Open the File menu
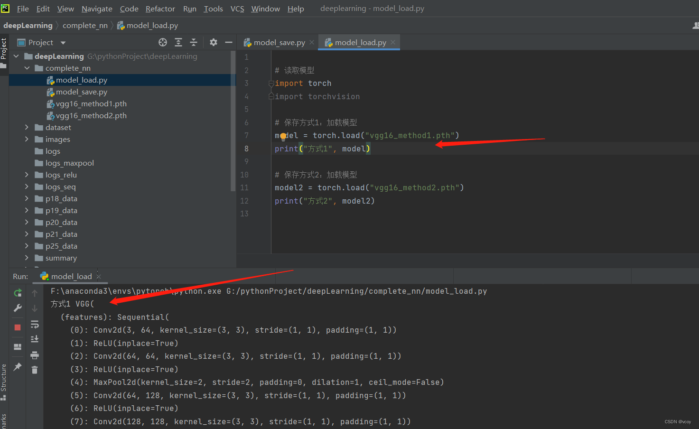This screenshot has width=699, height=429. 23,9
